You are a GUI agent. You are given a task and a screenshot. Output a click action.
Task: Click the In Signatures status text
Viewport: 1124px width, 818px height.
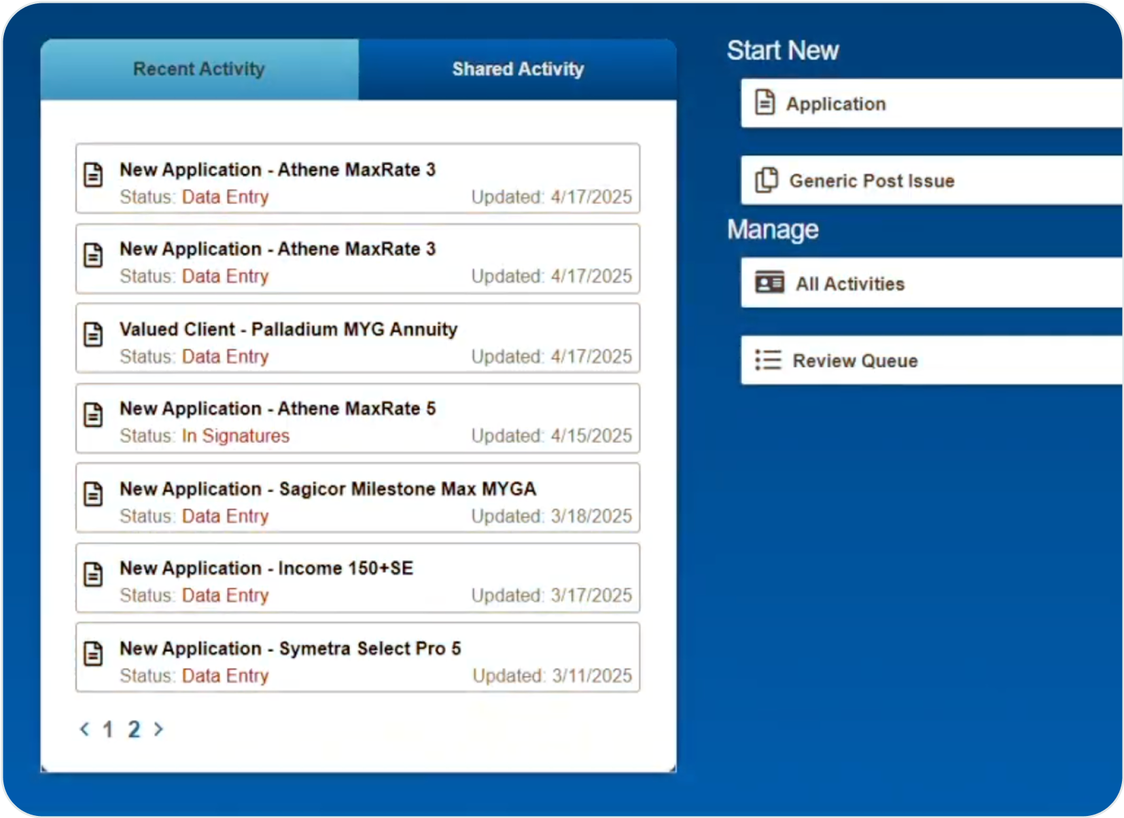tap(236, 436)
